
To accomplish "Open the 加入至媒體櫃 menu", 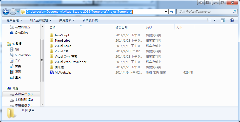I will pyautogui.click(x=41, y=20).
